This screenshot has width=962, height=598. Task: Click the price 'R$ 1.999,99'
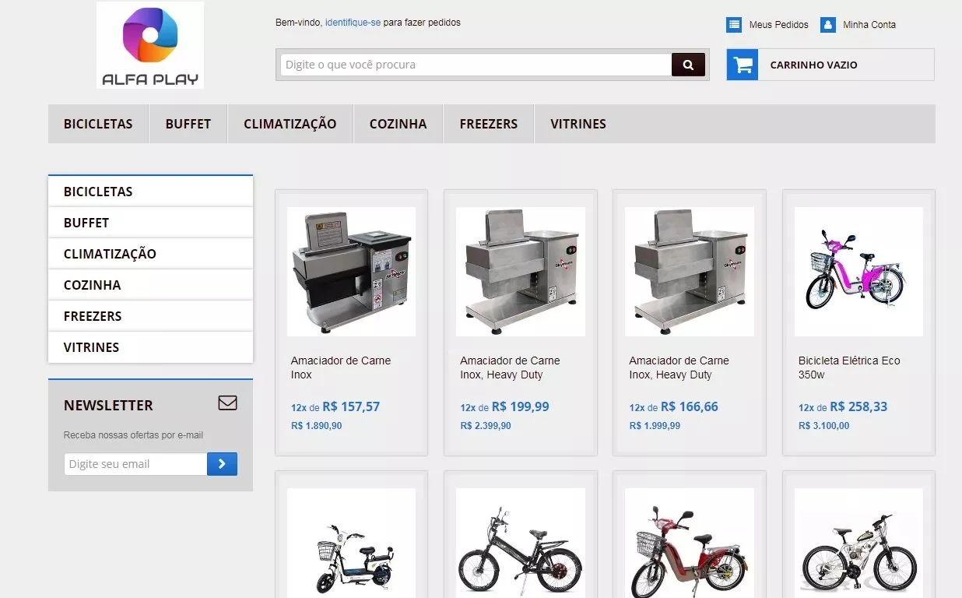click(x=655, y=426)
